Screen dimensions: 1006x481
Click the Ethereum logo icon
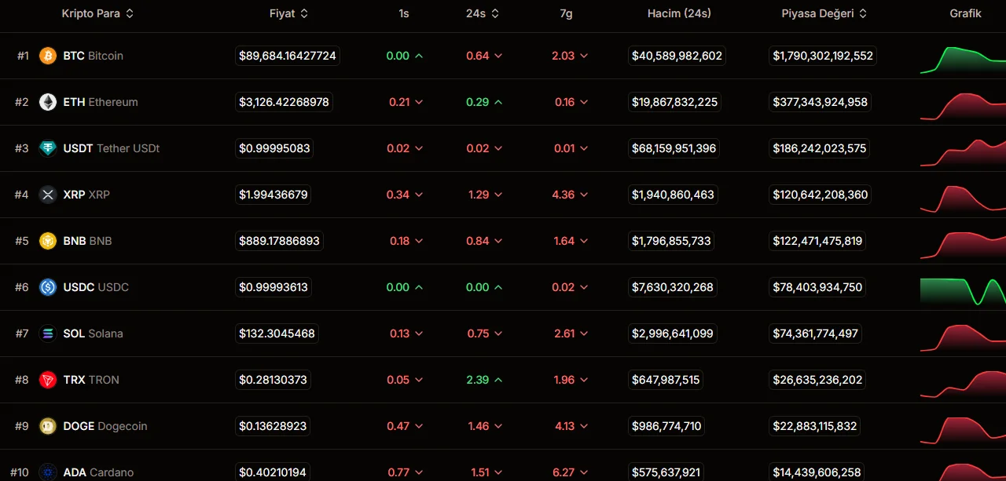[x=48, y=102]
